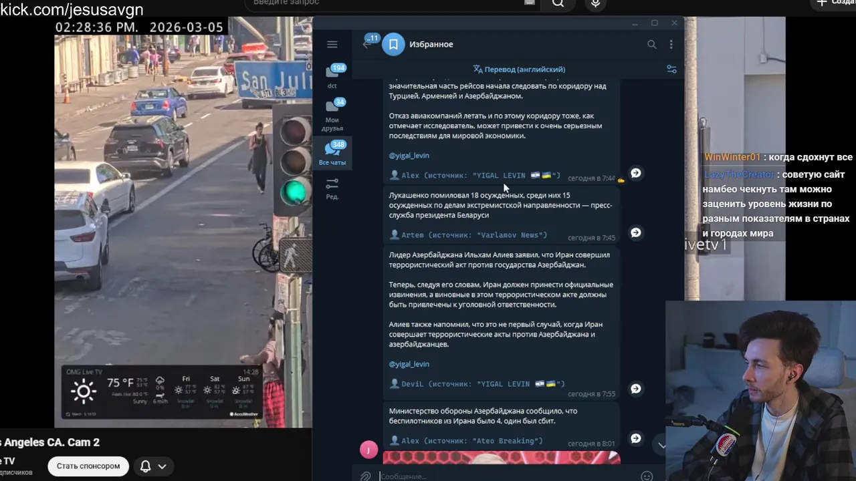The height and width of the screenshot is (481, 856).
Task: Open the YouTube Создать create button
Action: pos(833,3)
